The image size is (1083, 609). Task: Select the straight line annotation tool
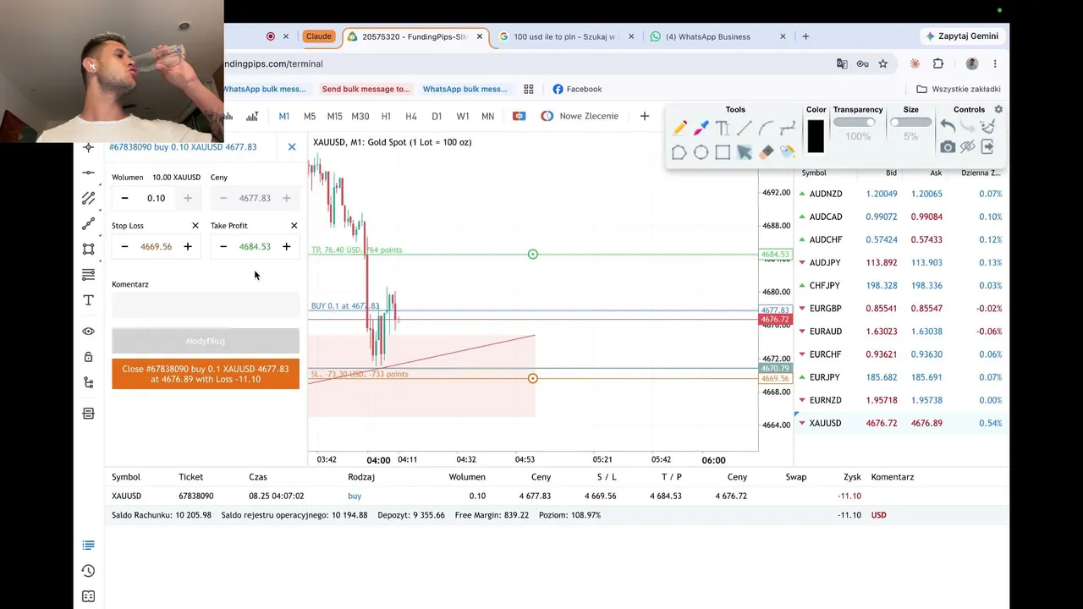745,129
